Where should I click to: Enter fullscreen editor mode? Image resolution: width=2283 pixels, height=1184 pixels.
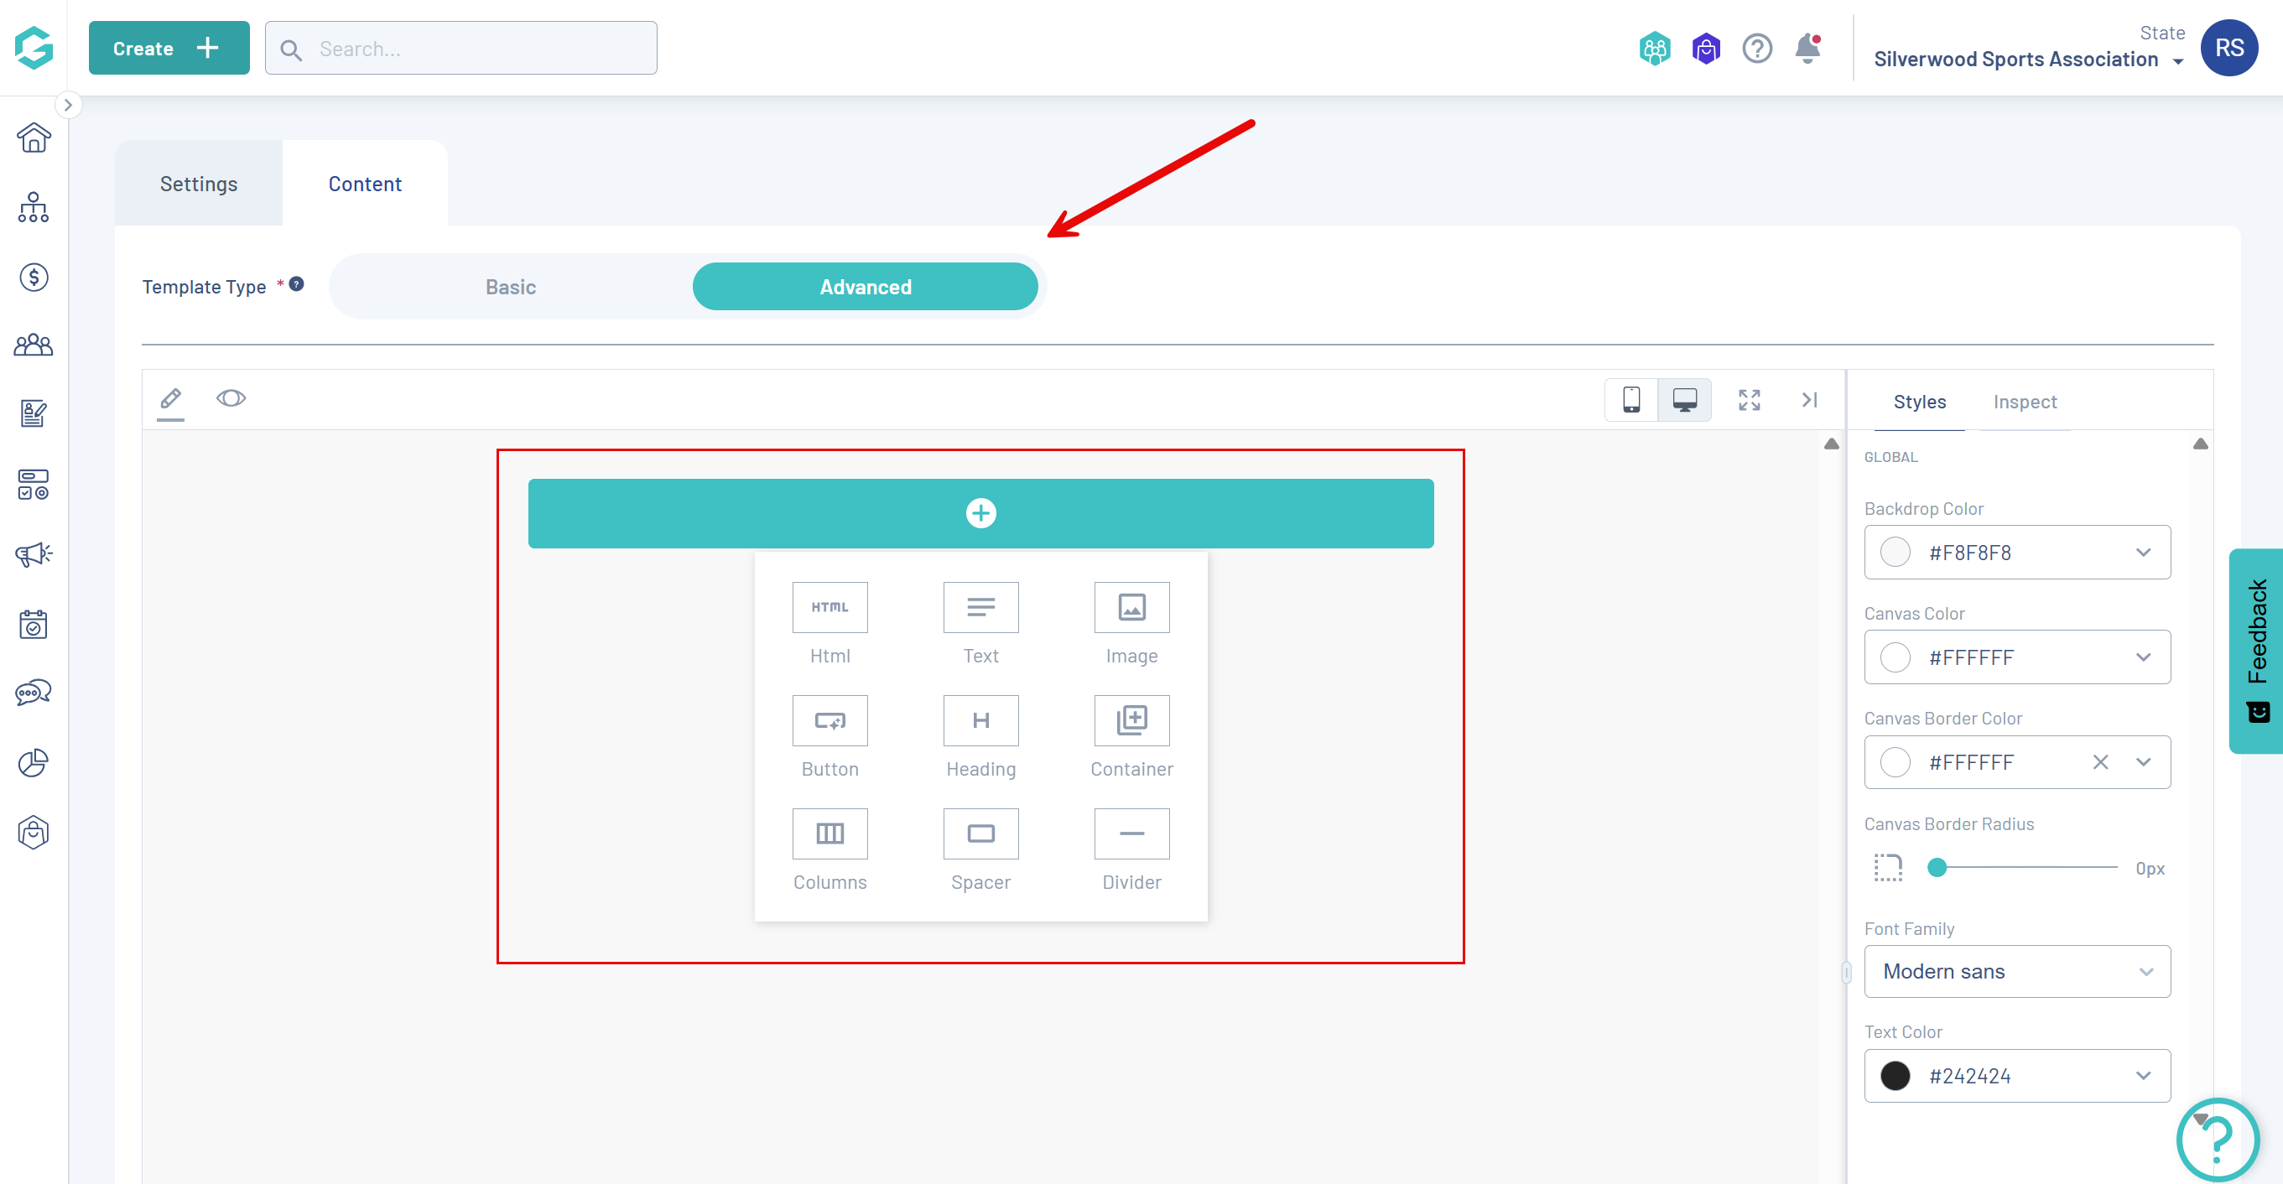tap(1749, 401)
